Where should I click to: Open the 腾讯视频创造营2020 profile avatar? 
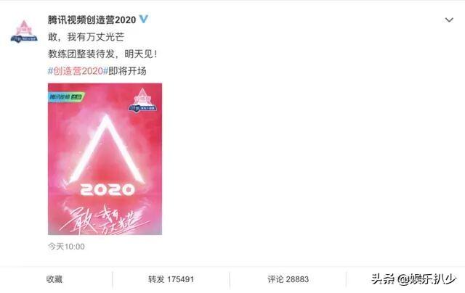click(24, 31)
